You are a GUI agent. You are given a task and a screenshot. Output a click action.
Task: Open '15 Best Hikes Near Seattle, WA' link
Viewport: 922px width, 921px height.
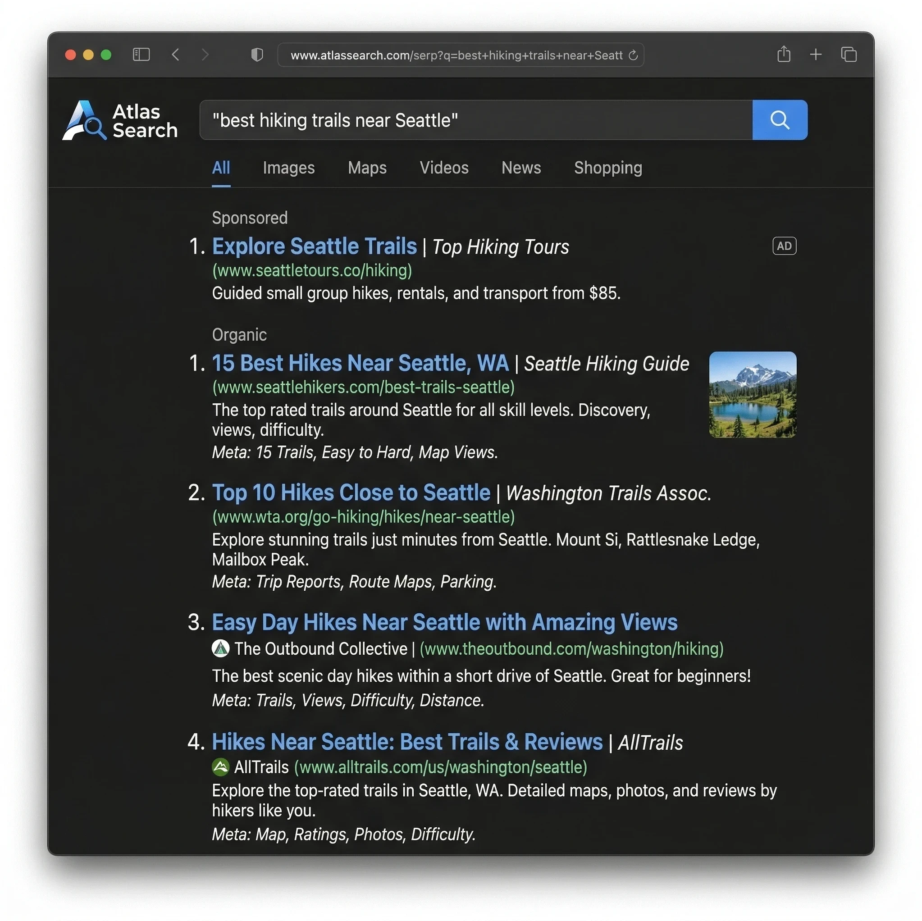pyautogui.click(x=360, y=363)
